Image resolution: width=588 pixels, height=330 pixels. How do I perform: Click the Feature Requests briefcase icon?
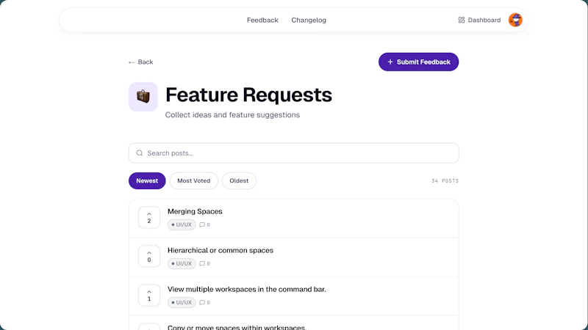(x=143, y=97)
